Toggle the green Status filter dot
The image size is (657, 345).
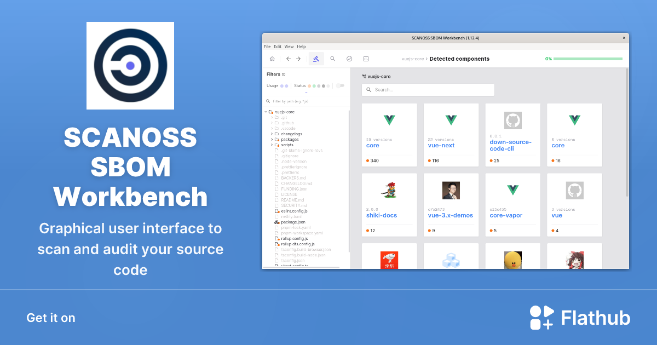pos(314,86)
